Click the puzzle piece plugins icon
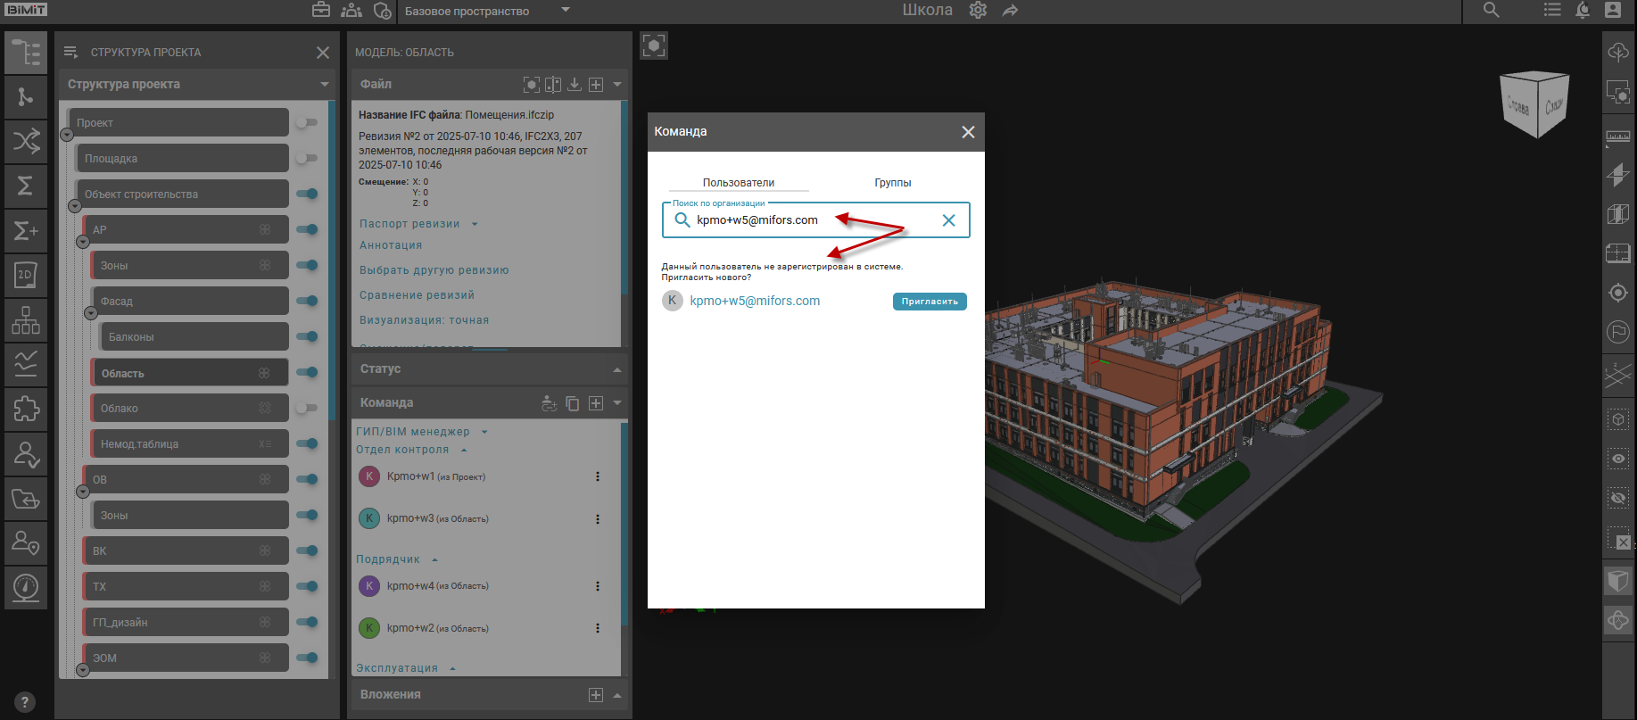 (x=26, y=410)
